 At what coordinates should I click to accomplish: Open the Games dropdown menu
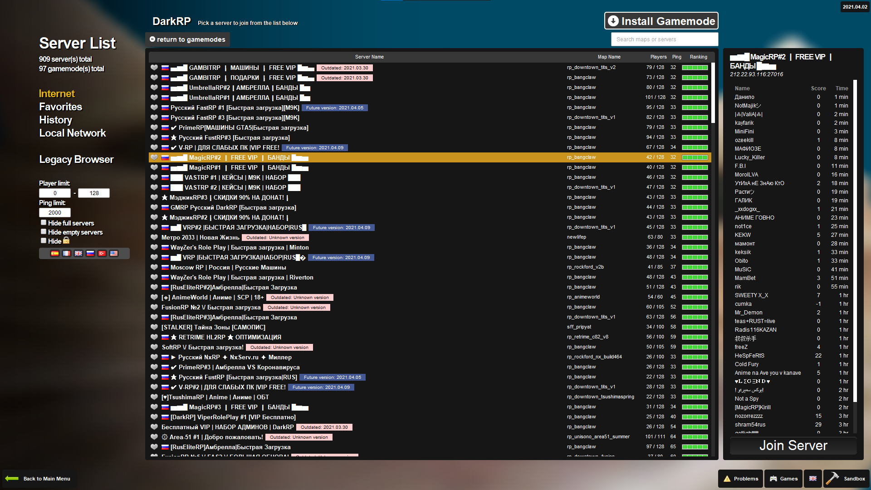pyautogui.click(x=783, y=479)
